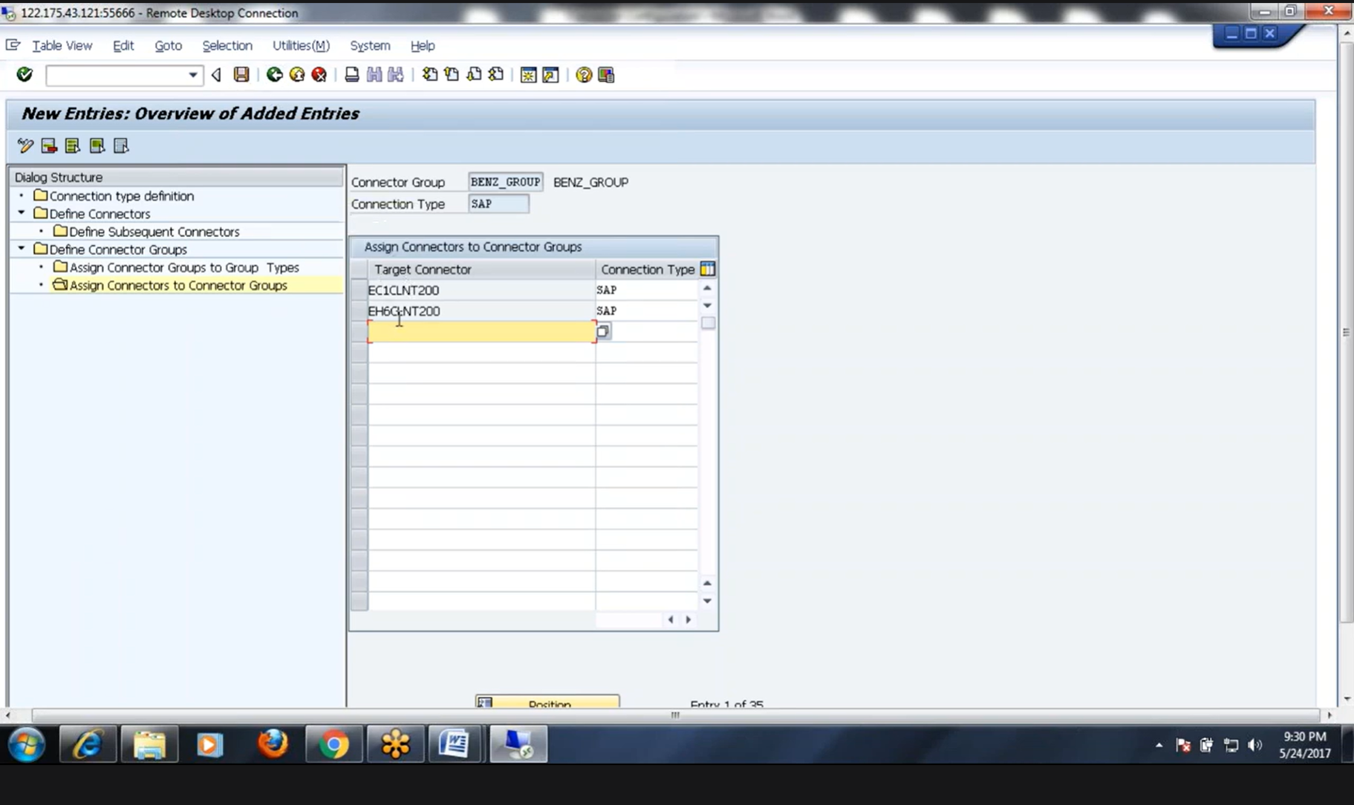
Task: Open the Table View menu
Action: click(x=62, y=45)
